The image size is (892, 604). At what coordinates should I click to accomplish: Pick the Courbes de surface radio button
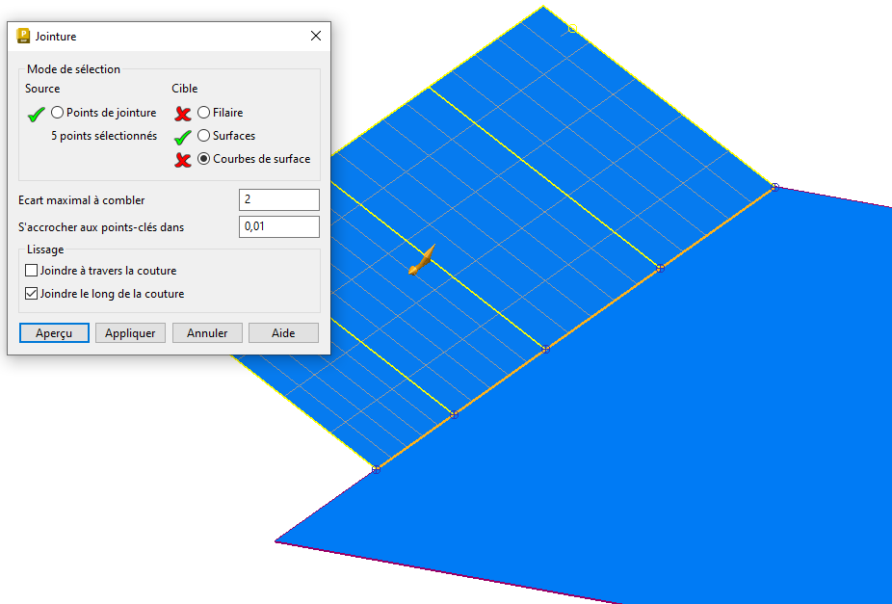click(x=203, y=159)
